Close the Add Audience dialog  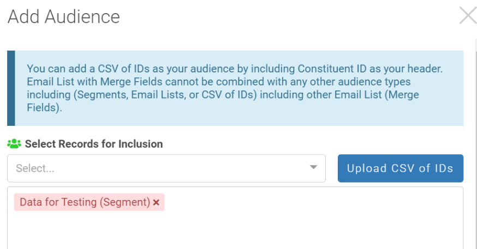coord(468,16)
